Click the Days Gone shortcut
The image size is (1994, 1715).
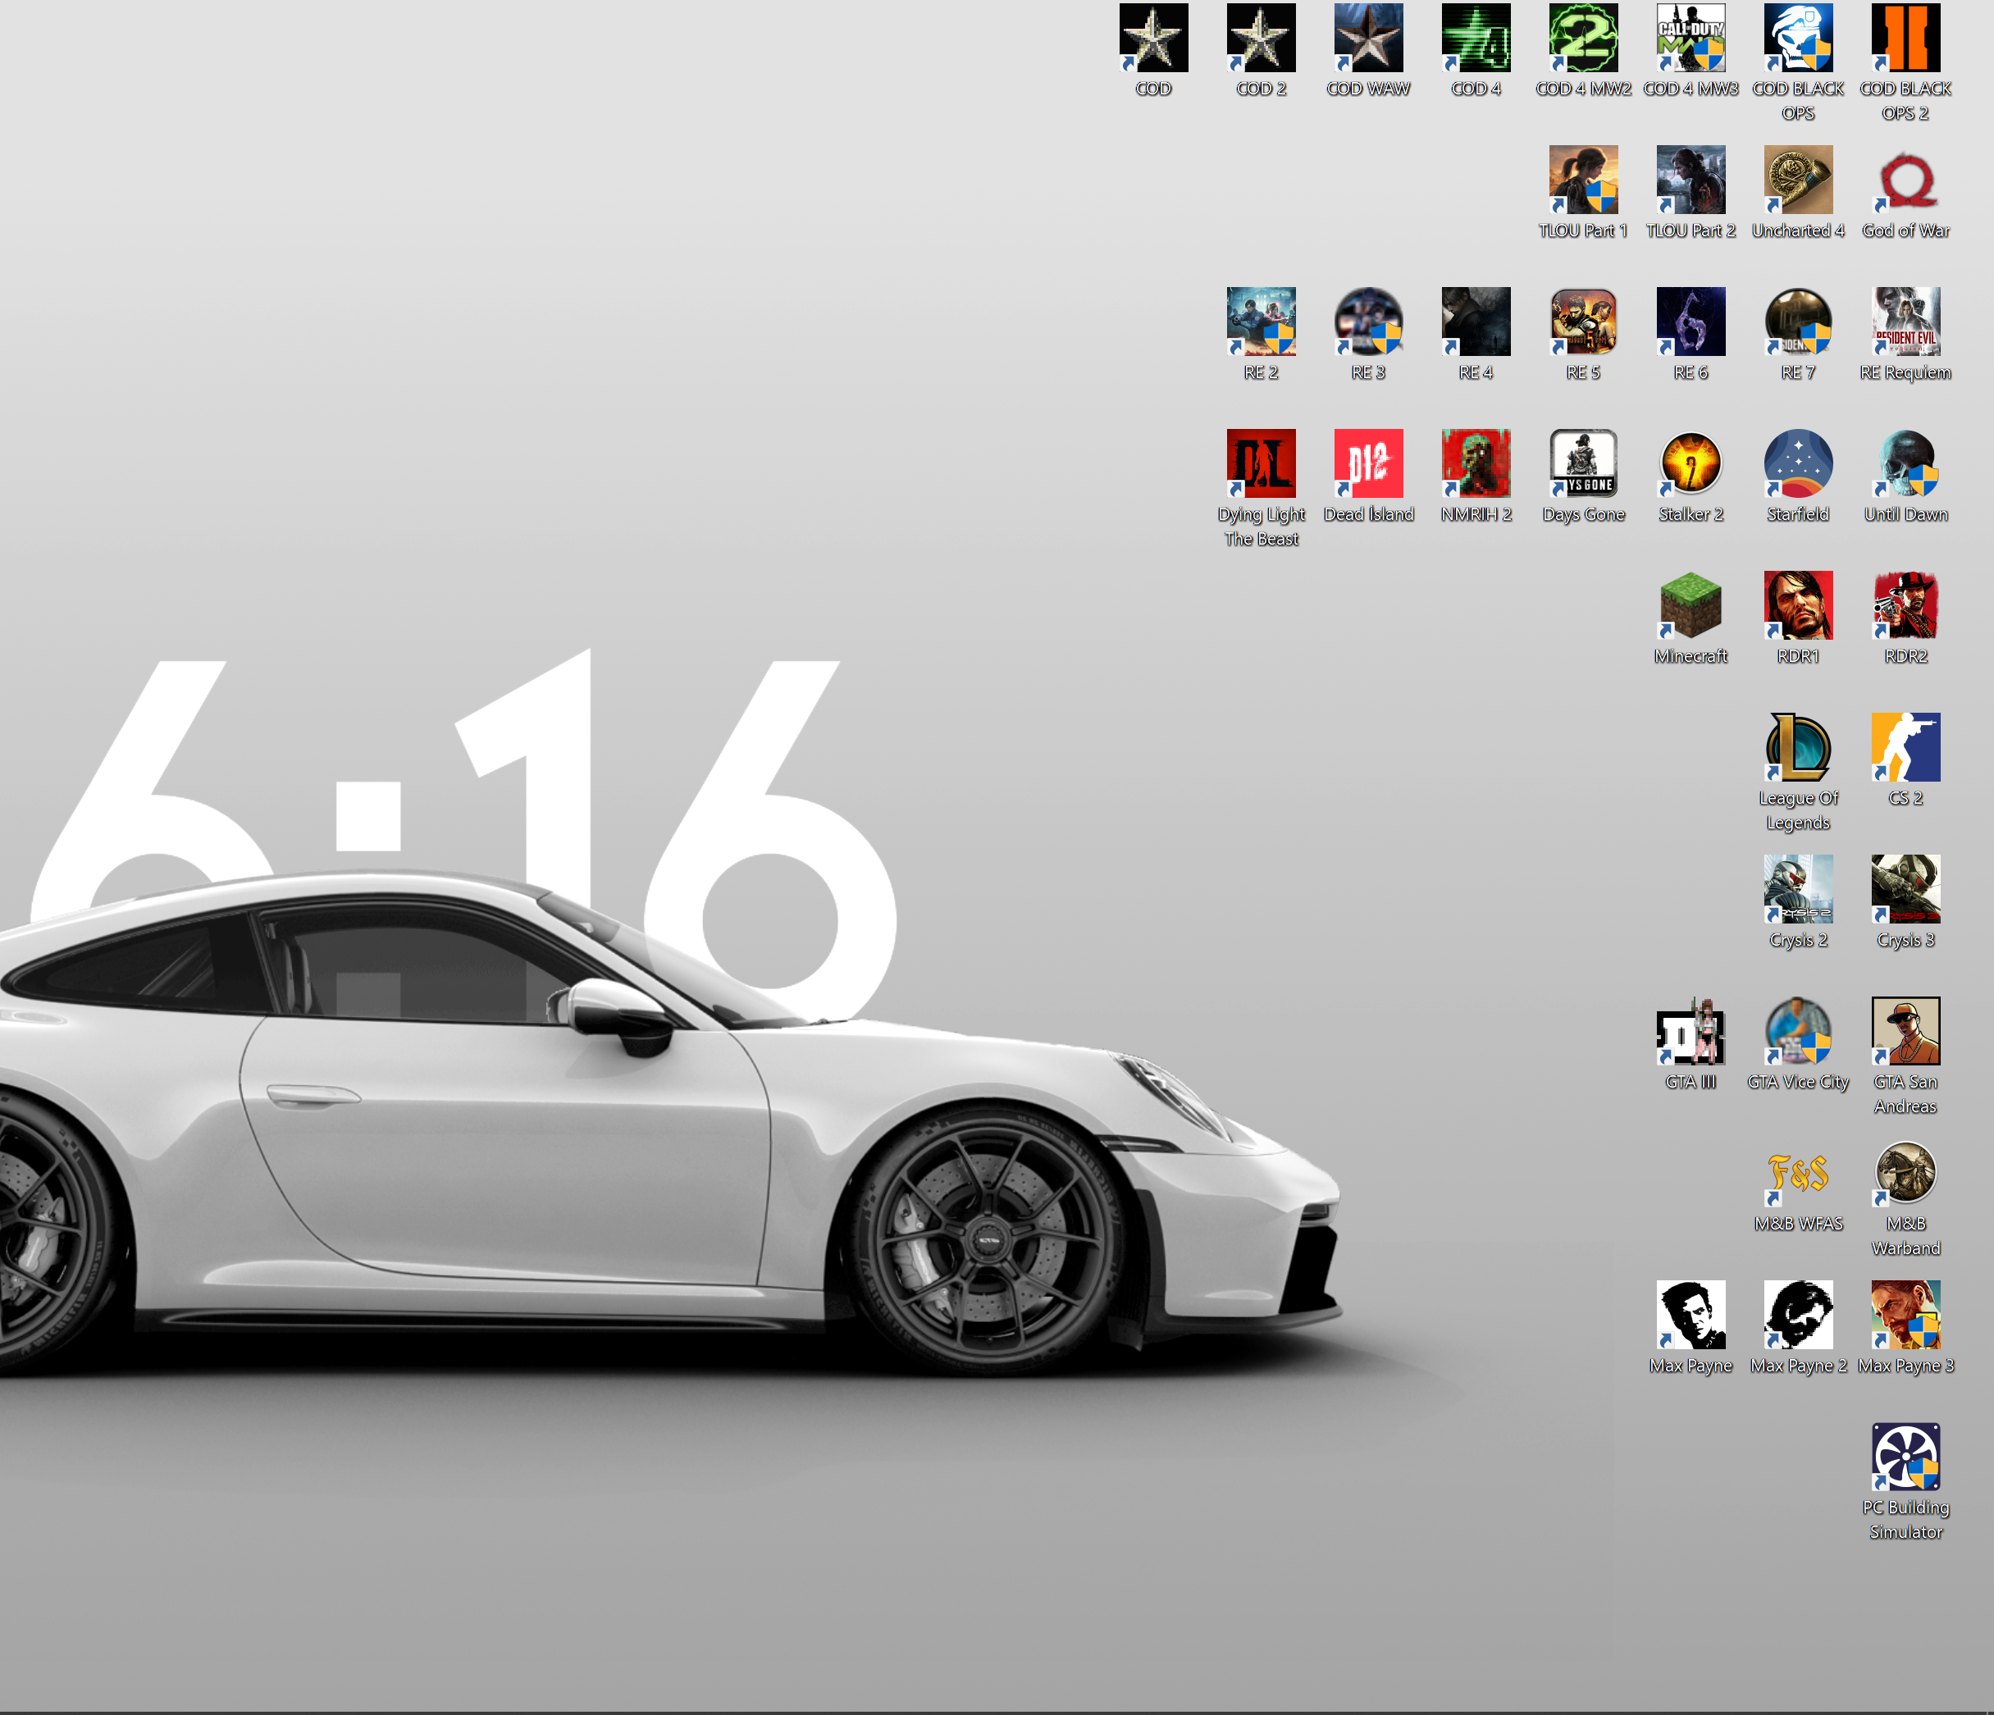click(1583, 464)
